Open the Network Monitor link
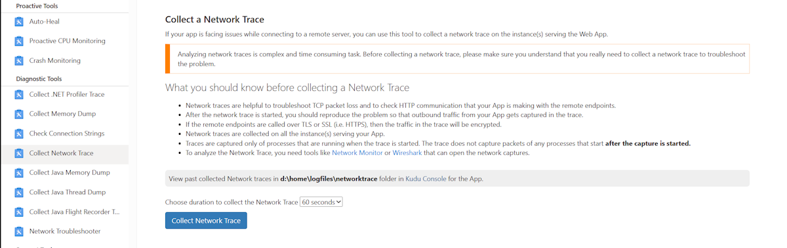Viewport: 787px width, 248px height. [x=357, y=153]
